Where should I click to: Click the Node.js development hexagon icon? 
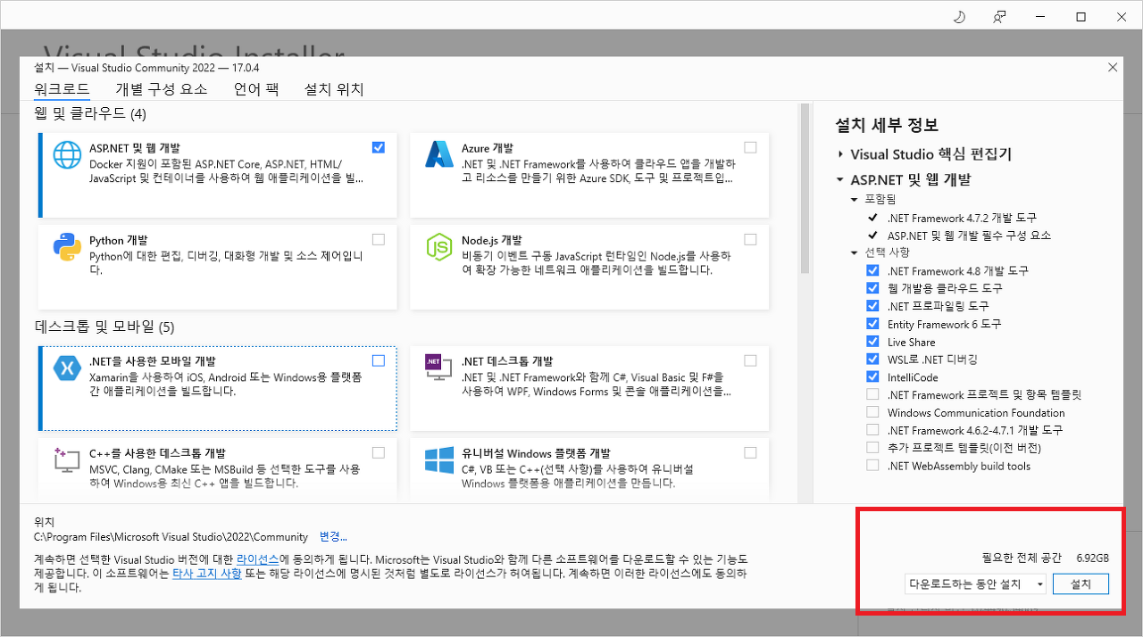(x=439, y=247)
